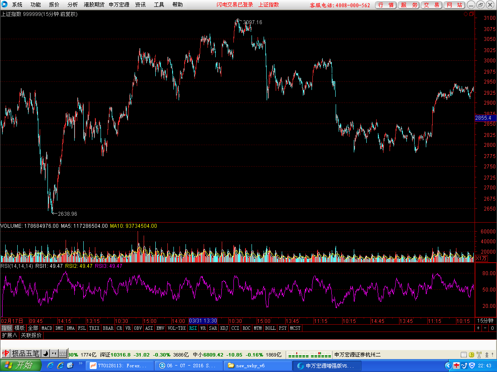Click the 0 reset button beside indicator tabs
Screen dimensions: 497x372
click(x=492, y=328)
